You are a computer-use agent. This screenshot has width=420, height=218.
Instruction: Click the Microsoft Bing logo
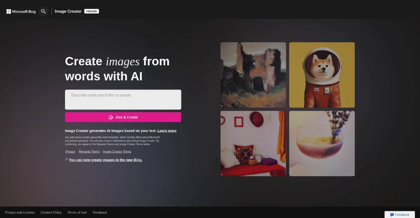(21, 12)
